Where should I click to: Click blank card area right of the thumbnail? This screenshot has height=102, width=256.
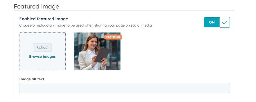pos(174,51)
